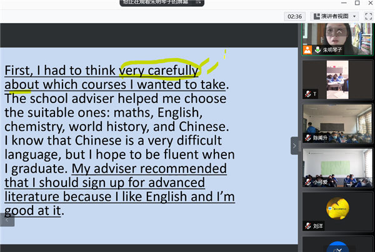
Task: Click the 朱明琴子 name label
Action: pyautogui.click(x=332, y=50)
